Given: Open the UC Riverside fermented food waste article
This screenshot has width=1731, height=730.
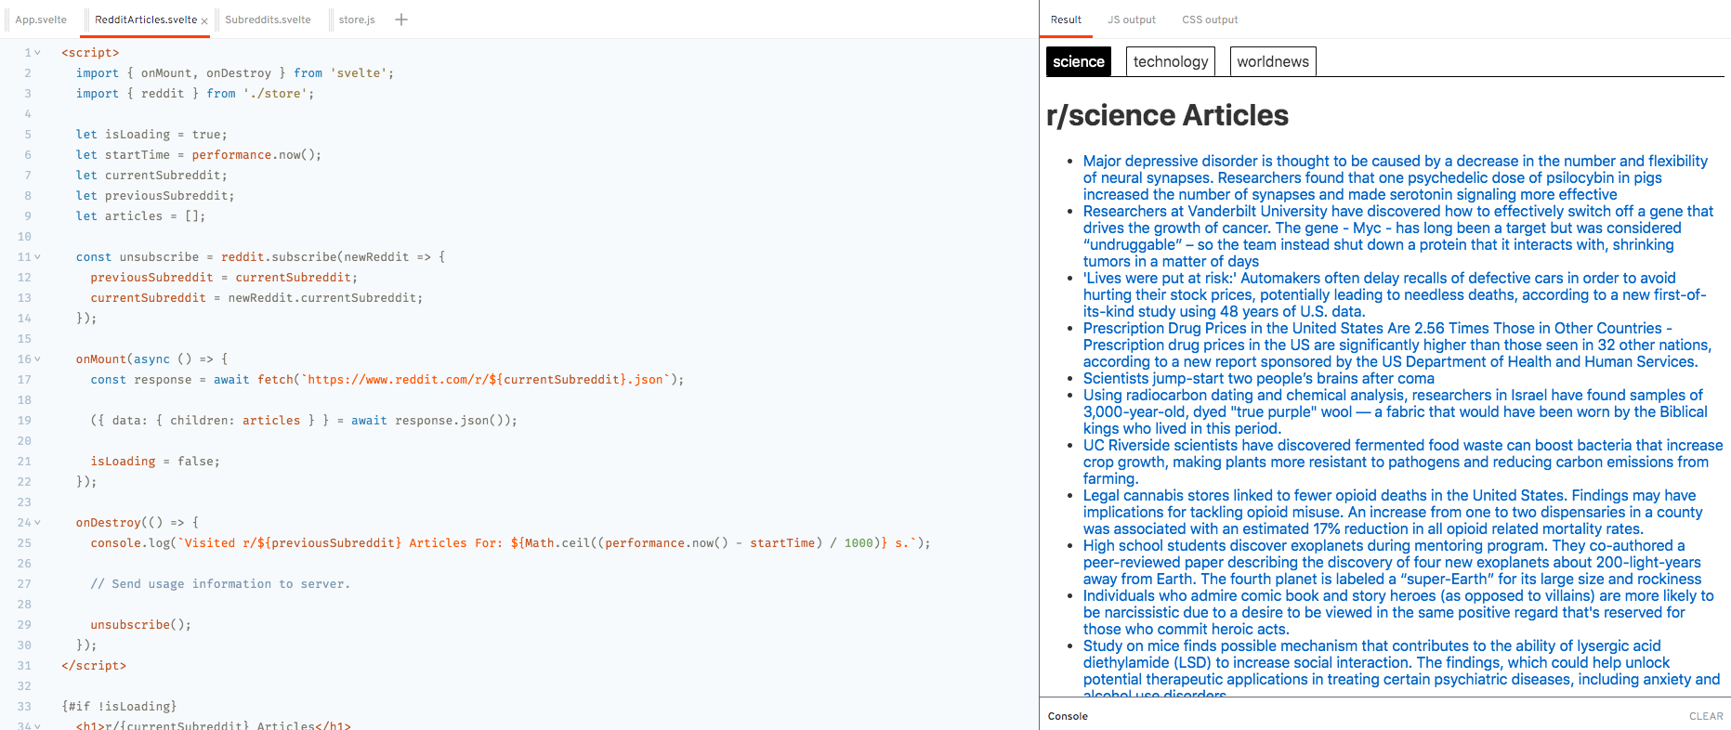Looking at the screenshot, I should 1403,462.
